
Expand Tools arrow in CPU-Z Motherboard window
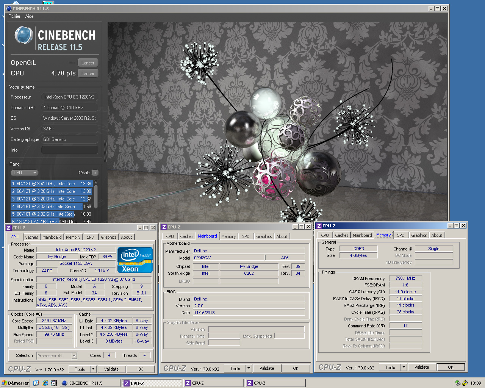[249, 368]
